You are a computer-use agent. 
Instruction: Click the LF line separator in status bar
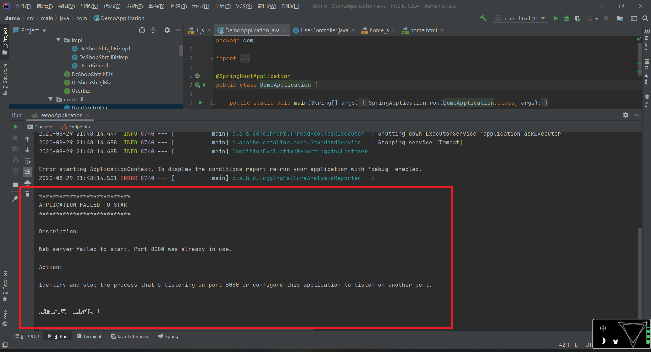click(x=577, y=345)
